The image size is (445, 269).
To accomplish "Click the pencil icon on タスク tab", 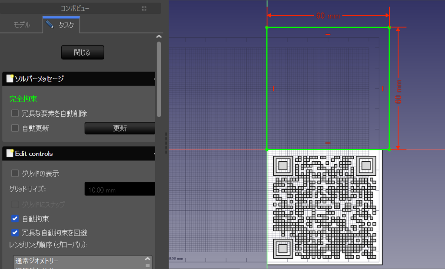I will pyautogui.click(x=50, y=25).
